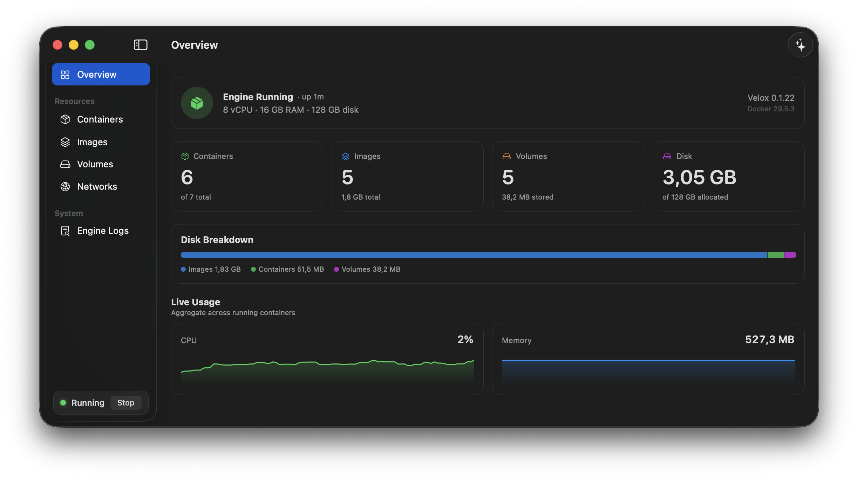858x479 pixels.
Task: Close the window with red button
Action: tap(57, 45)
